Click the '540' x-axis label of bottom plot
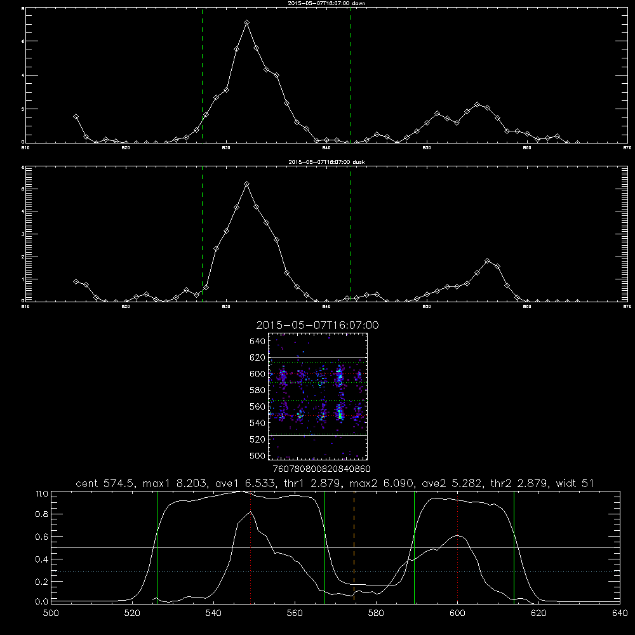635x635 pixels. click(213, 613)
